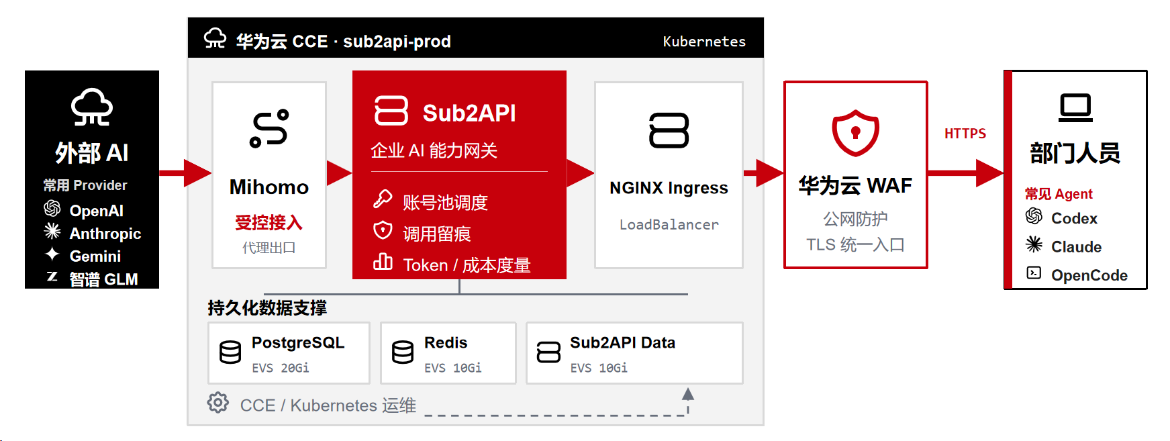
Task: Click the 智谱 GLM Z icon
Action: 52,277
